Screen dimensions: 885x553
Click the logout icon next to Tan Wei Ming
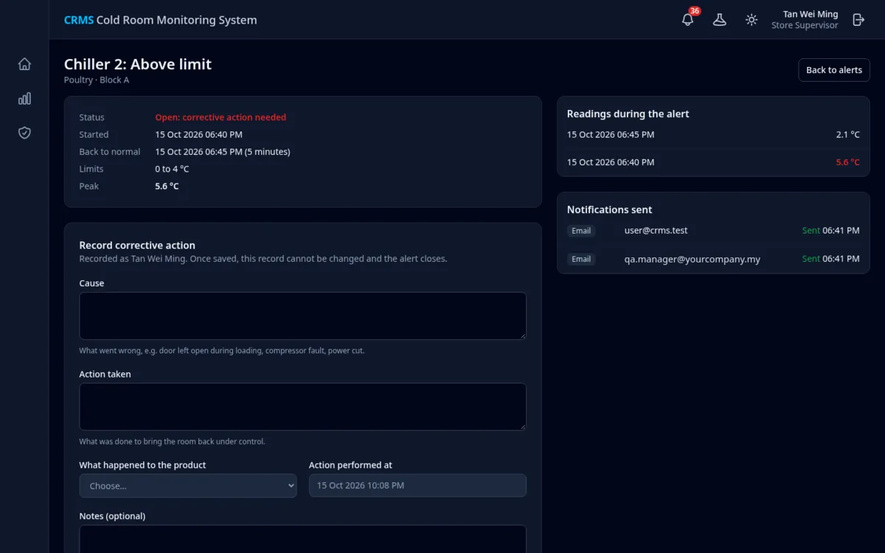click(x=858, y=20)
